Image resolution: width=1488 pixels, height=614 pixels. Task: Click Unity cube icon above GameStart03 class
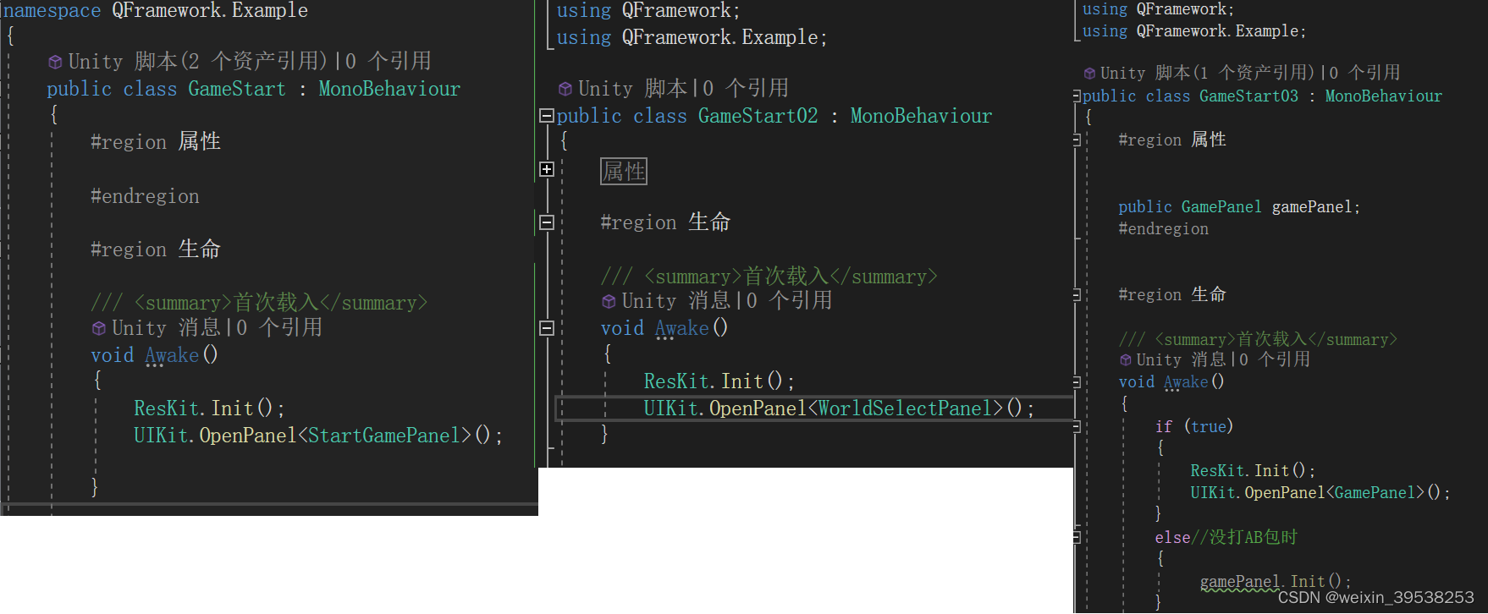[1089, 74]
